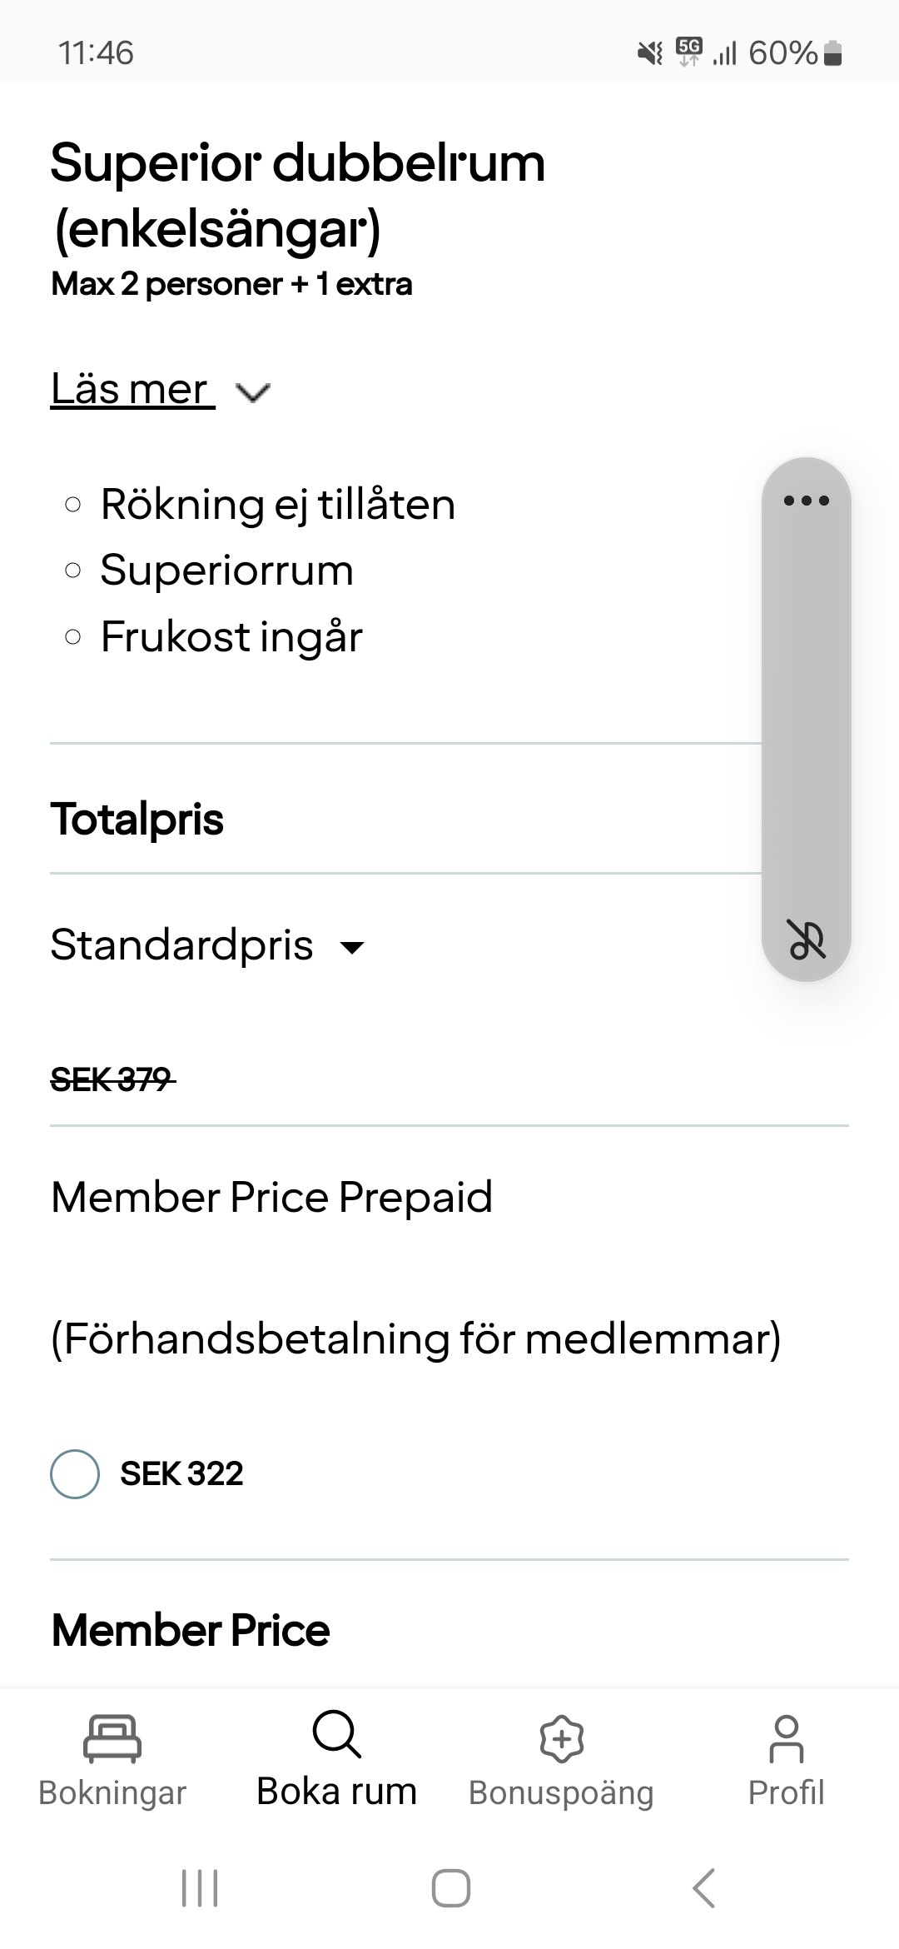Switch to the Boka rum tab
Viewport: 899px width, 1949px height.
coord(336,1792)
